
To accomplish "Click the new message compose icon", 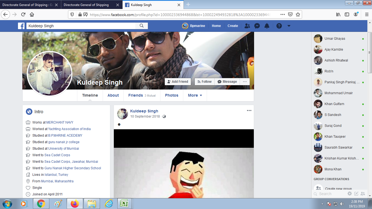I will pos(356,194).
